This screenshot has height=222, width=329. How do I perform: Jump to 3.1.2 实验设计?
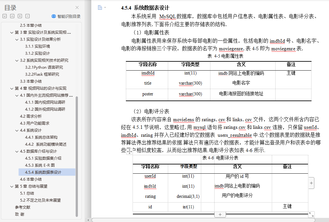point(38,53)
